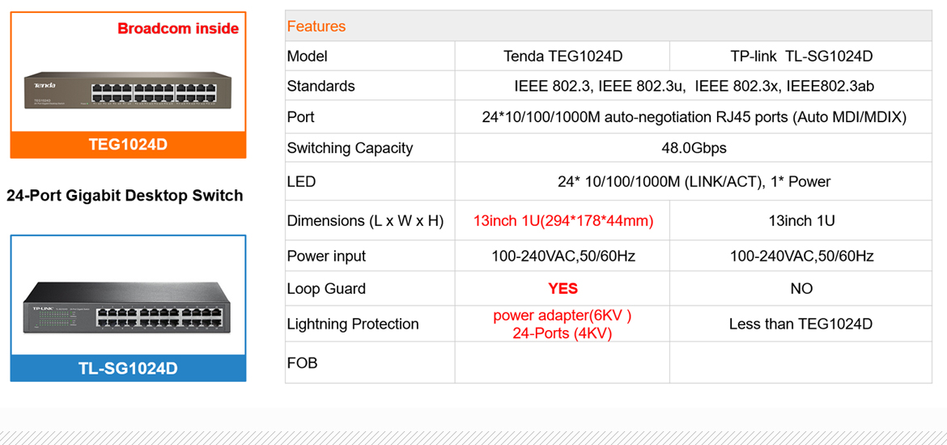Click the orange "Features" table header
The width and height of the screenshot is (947, 445).
(316, 27)
